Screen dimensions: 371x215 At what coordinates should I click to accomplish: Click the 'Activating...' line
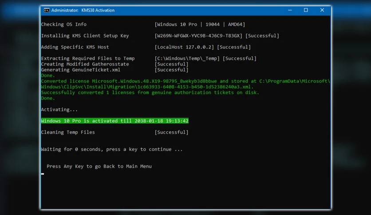click(59, 110)
